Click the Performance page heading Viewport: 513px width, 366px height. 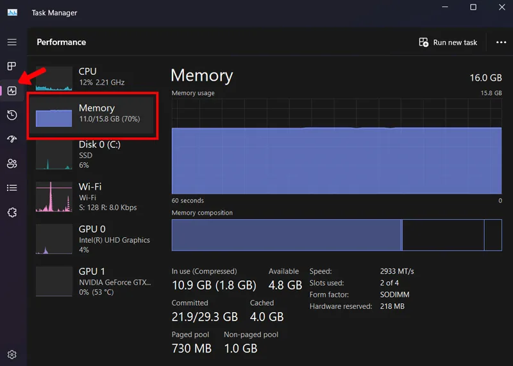point(61,42)
